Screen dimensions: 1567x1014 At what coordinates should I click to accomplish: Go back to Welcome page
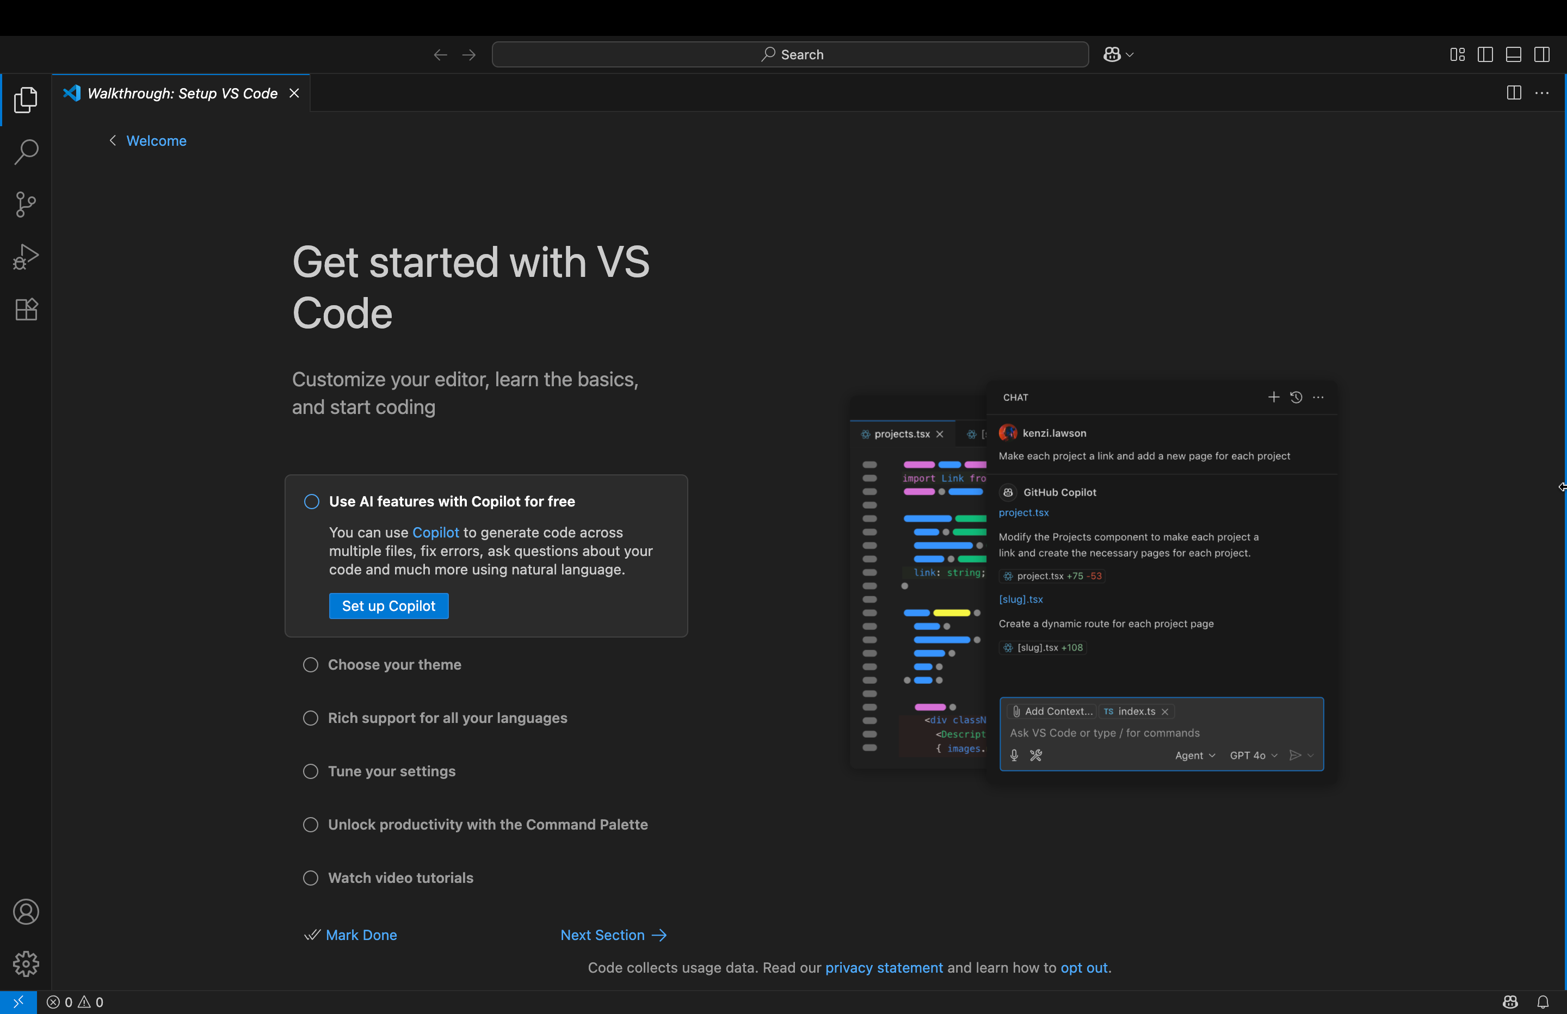coord(148,141)
